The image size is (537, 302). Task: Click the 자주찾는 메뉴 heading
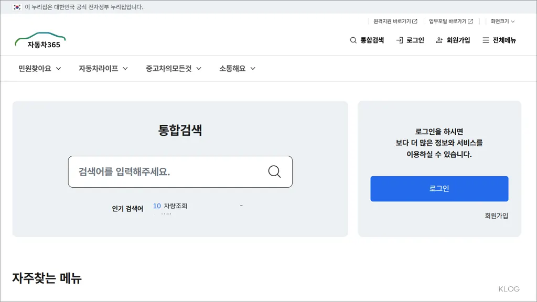point(47,278)
